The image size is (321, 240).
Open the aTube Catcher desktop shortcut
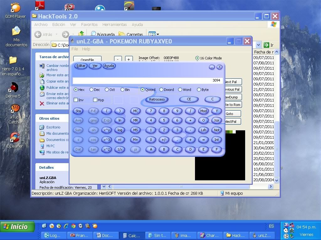click(15, 114)
